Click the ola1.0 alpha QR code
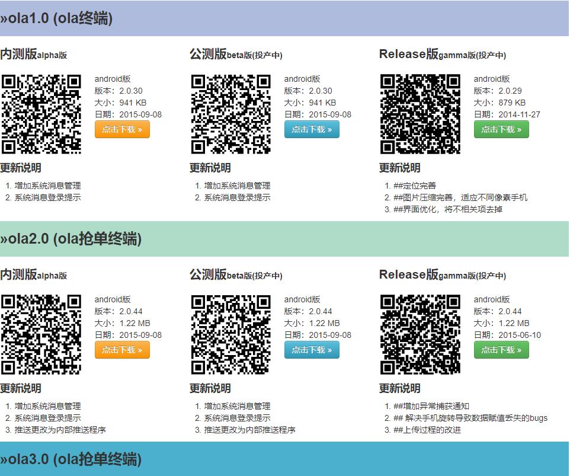This screenshot has height=476, width=570. tap(41, 114)
